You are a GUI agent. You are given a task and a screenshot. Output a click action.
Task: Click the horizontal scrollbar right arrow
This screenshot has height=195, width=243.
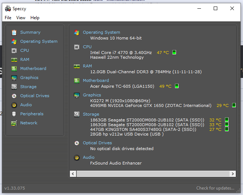pyautogui.click(x=233, y=174)
